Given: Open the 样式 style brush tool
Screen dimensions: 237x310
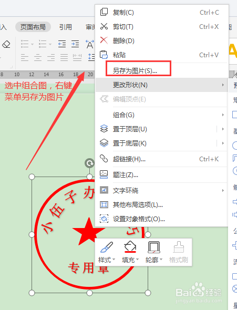Looking at the screenshot, I should 107,247.
